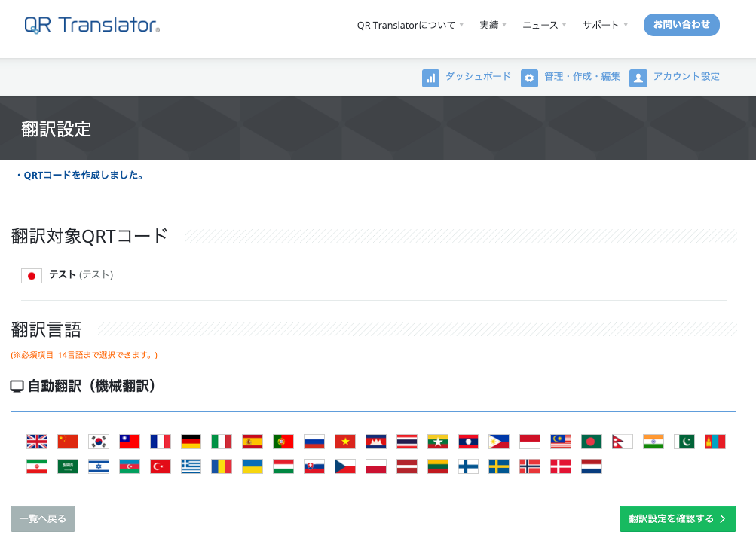Pick the South Korea flag
The image size is (756, 541).
pyautogui.click(x=98, y=442)
